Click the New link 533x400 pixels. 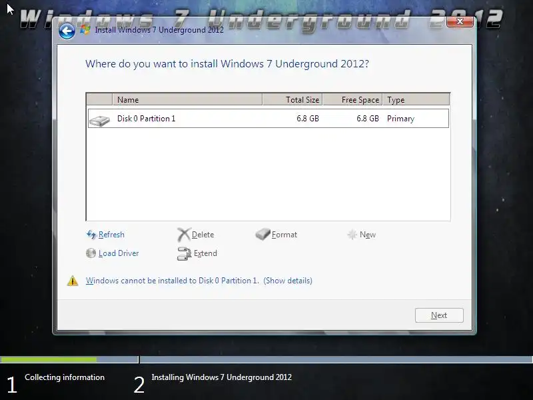pyautogui.click(x=368, y=235)
